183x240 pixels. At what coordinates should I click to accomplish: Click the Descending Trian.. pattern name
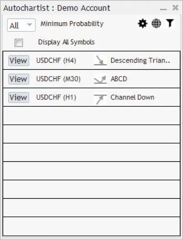click(140, 60)
